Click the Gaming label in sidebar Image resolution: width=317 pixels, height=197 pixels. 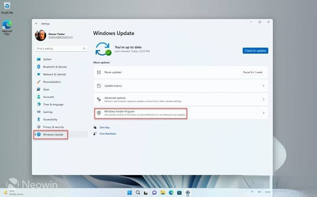pyautogui.click(x=48, y=112)
